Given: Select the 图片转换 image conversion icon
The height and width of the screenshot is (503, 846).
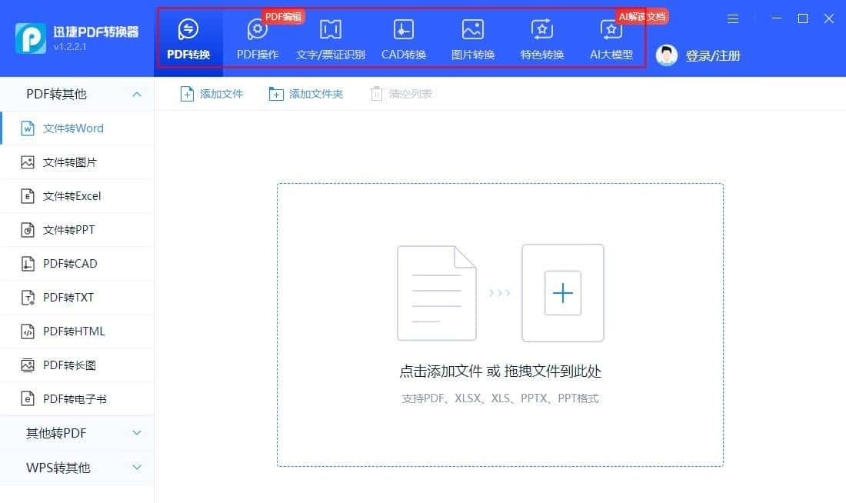Looking at the screenshot, I should pyautogui.click(x=472, y=35).
